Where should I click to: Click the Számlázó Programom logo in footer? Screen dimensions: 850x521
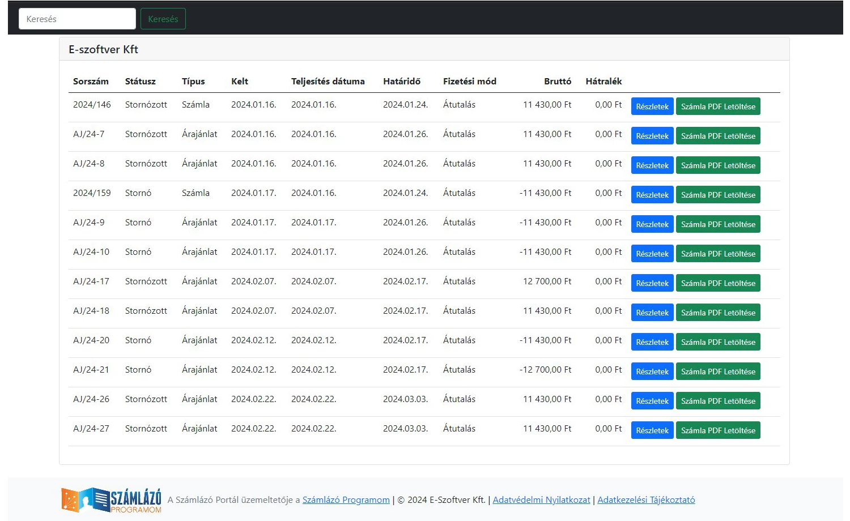point(112,500)
